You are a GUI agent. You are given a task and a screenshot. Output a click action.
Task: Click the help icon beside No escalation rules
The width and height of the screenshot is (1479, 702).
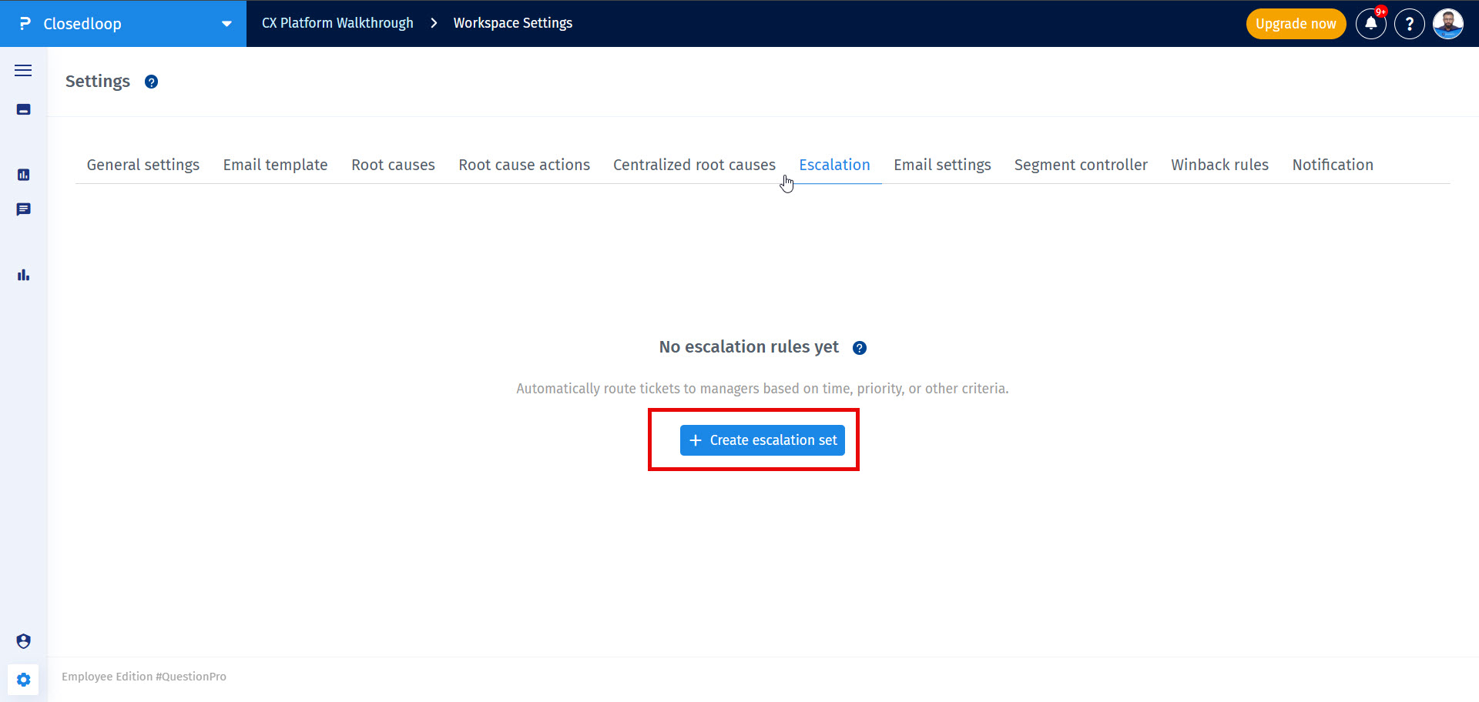[860, 348]
